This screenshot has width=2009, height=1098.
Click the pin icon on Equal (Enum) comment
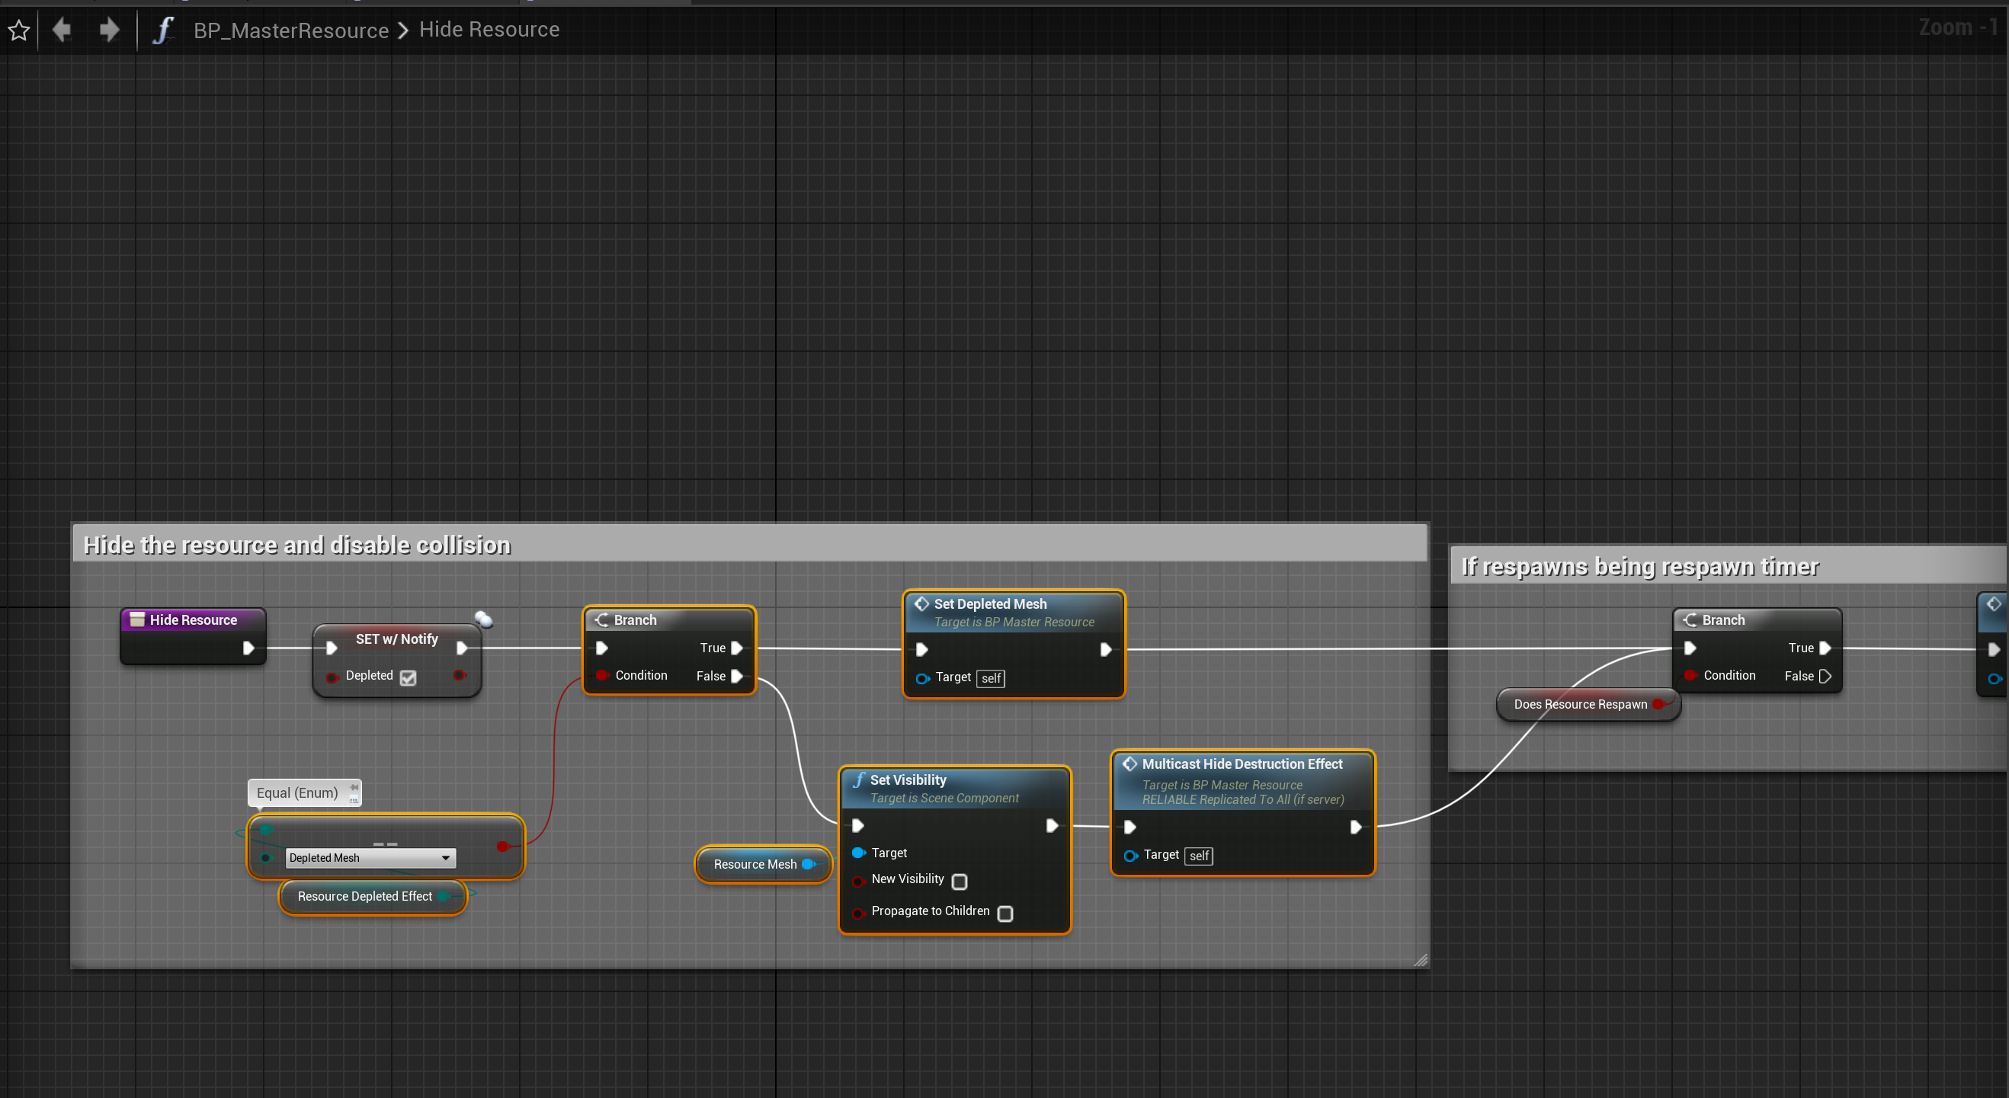354,788
